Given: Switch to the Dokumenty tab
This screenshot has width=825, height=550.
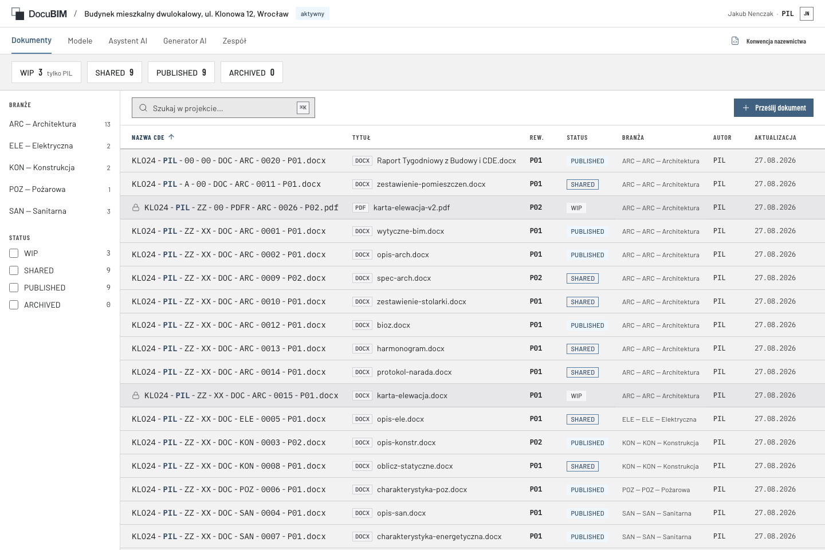Looking at the screenshot, I should 32,41.
